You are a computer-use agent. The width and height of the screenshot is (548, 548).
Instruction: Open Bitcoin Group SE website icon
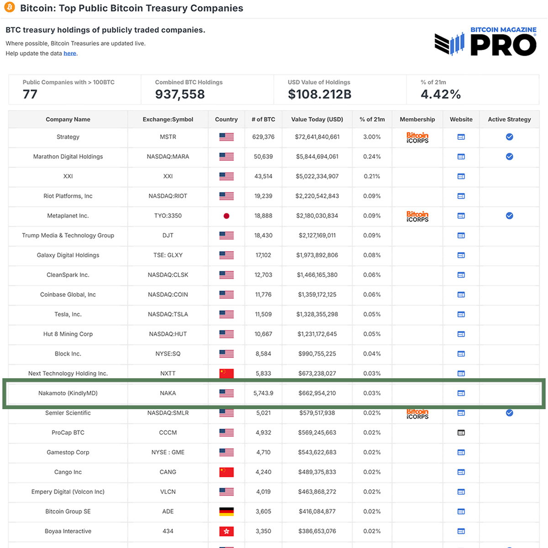[x=461, y=511]
